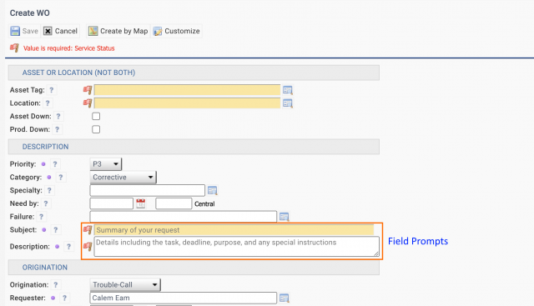
Task: Click the Cancel button
Action: tap(61, 31)
